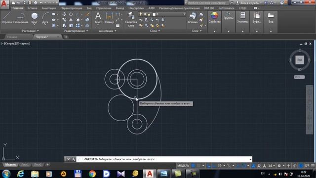Screen dimensions: 316x178
Task: Click the ViewCube top face
Action: [300, 60]
